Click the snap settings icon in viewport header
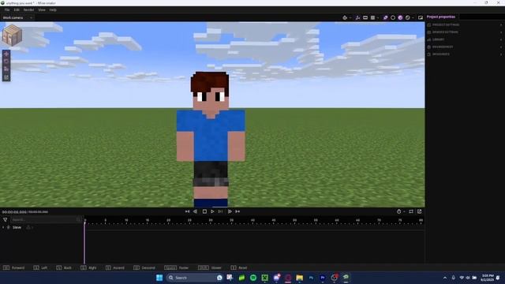Viewport: 505px width, 284px height. point(345,17)
